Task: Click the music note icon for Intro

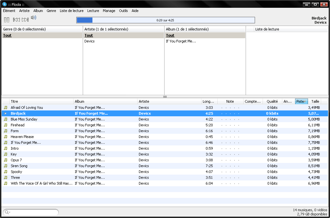Action: [x=6, y=148]
